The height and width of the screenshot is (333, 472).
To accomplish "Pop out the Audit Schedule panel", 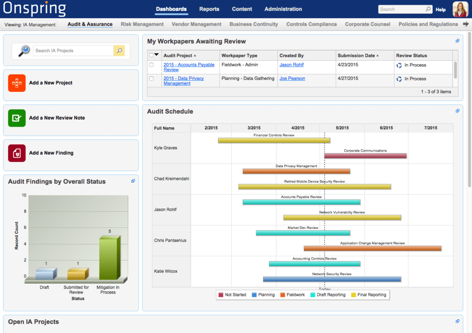I will click(x=457, y=111).
